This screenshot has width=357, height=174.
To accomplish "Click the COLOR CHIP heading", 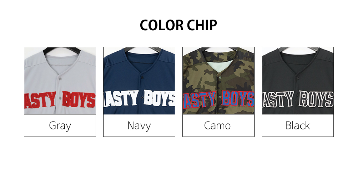I will click(178, 25).
